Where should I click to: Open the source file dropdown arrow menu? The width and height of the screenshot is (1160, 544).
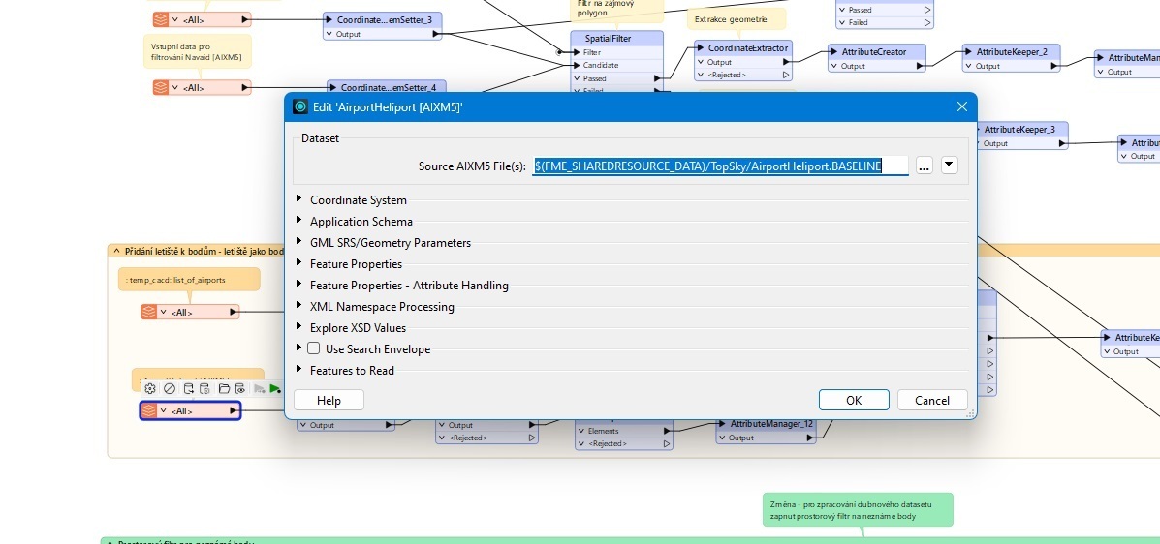tap(949, 166)
